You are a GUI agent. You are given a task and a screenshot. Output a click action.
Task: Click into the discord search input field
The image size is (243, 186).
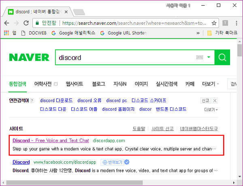(x=126, y=58)
